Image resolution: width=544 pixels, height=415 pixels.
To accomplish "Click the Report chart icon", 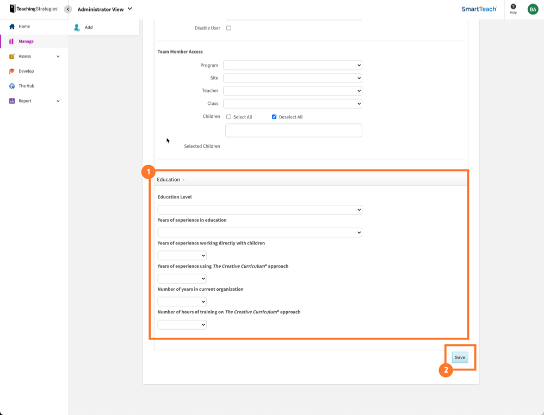I will pyautogui.click(x=11, y=100).
